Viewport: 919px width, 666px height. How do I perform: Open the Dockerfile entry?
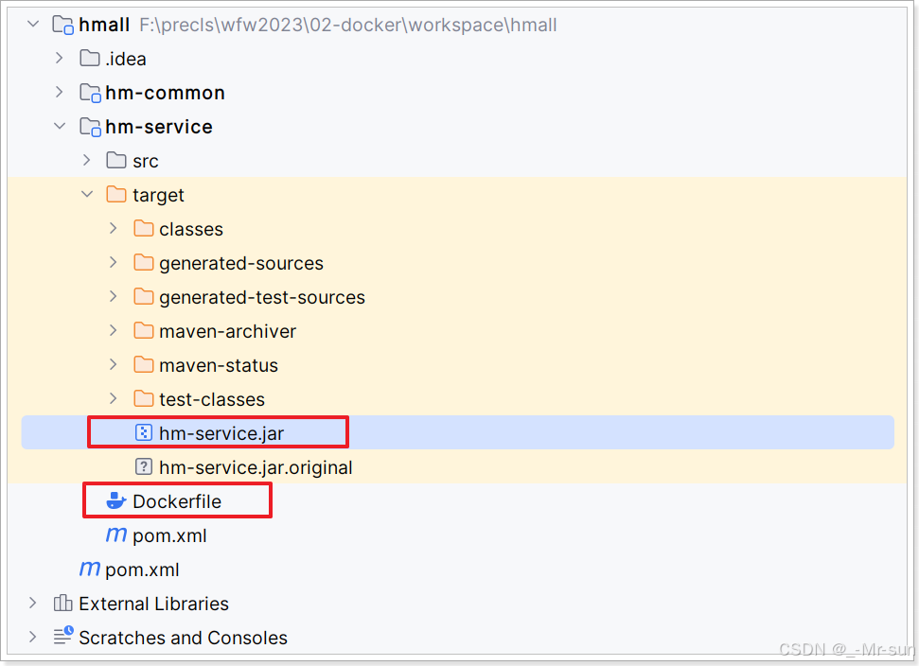click(177, 501)
